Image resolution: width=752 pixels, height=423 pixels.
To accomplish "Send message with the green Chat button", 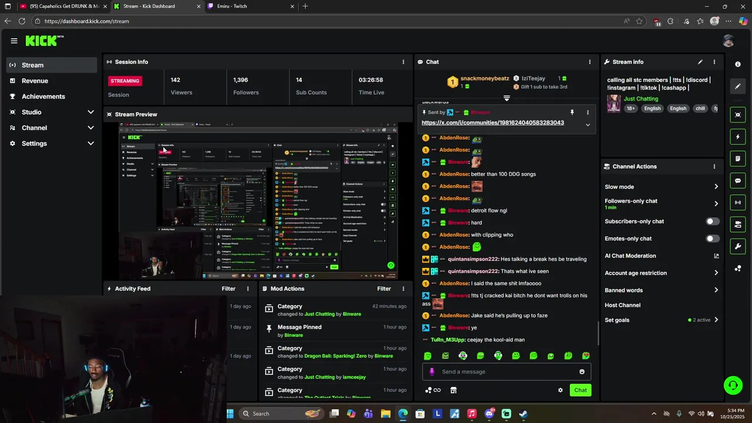I will [580, 390].
